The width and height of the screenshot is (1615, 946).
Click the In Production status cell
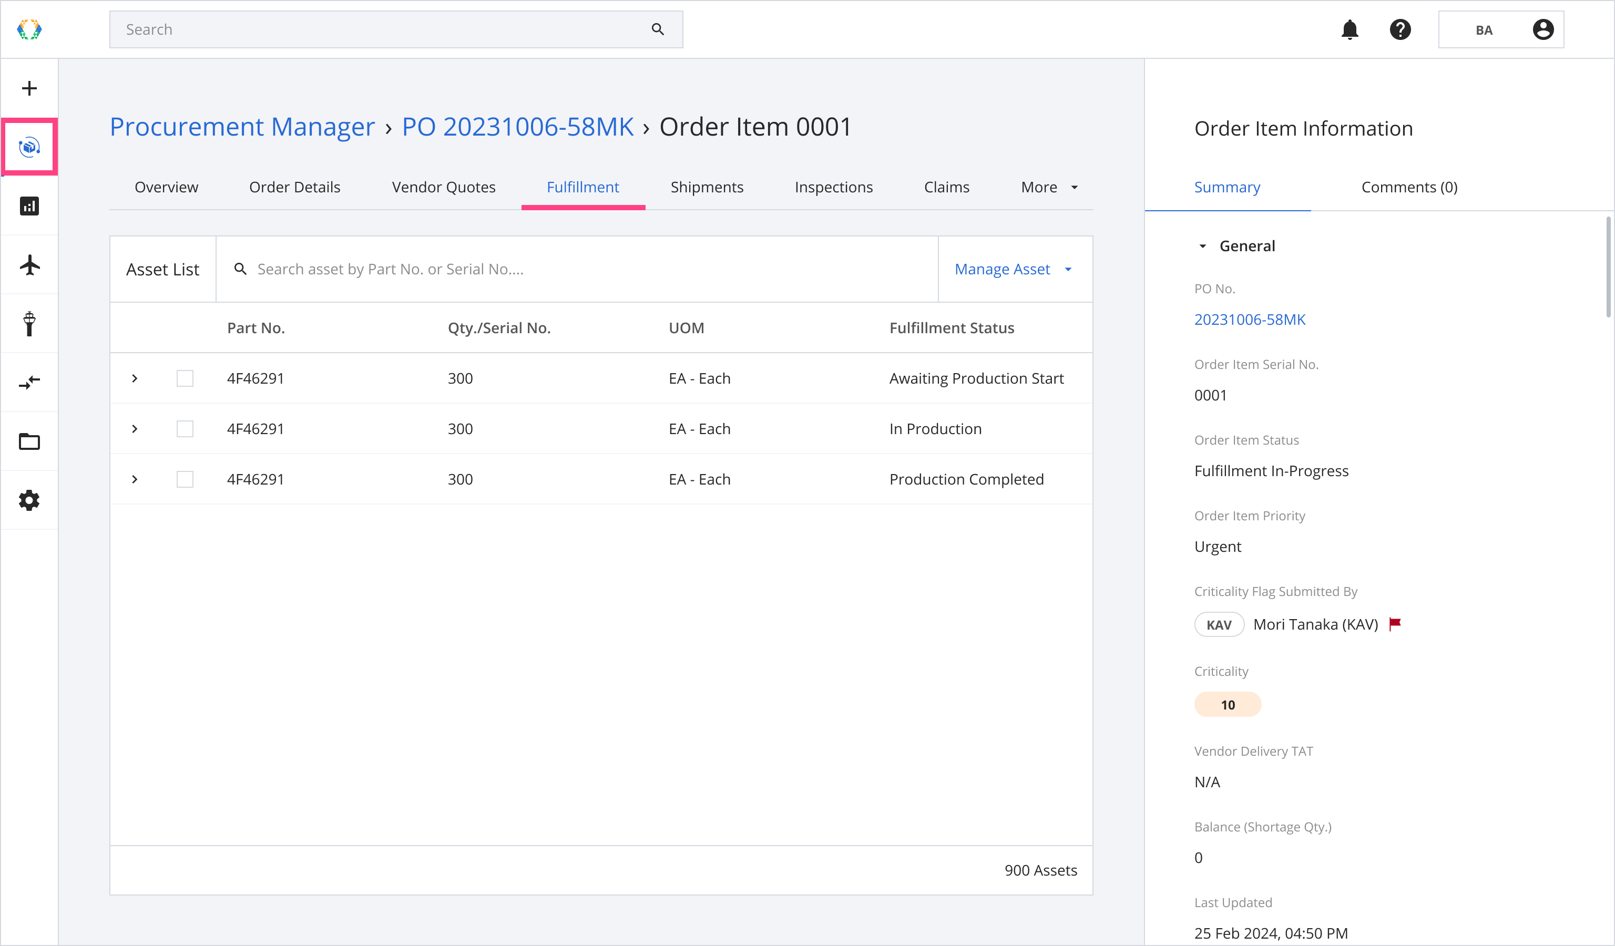(x=935, y=429)
